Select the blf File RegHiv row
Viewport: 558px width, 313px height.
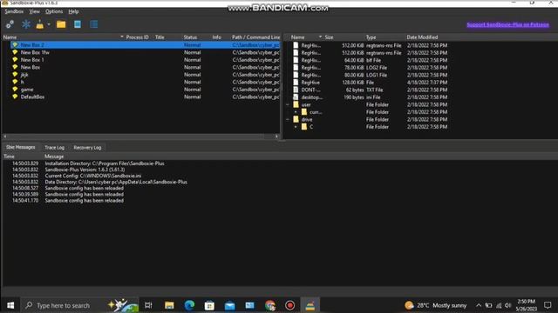370,60
